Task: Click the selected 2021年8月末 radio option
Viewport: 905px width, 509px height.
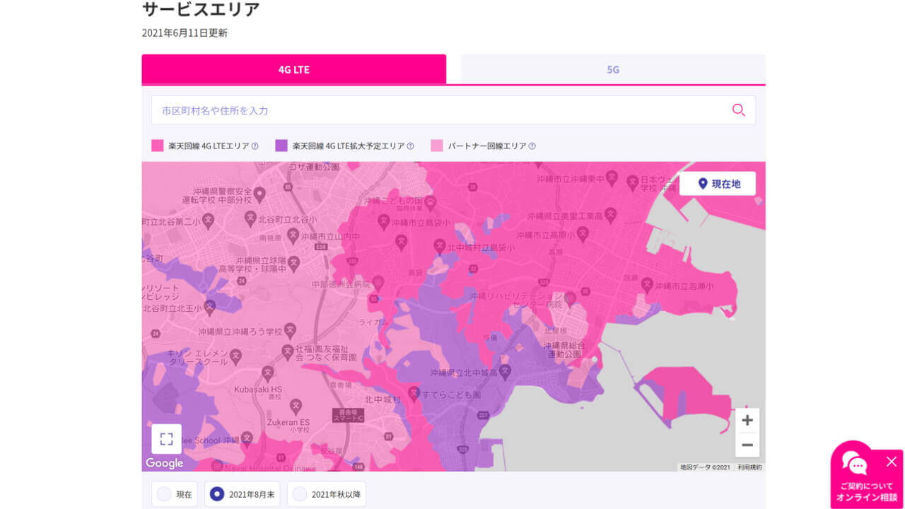Action: pos(218,494)
